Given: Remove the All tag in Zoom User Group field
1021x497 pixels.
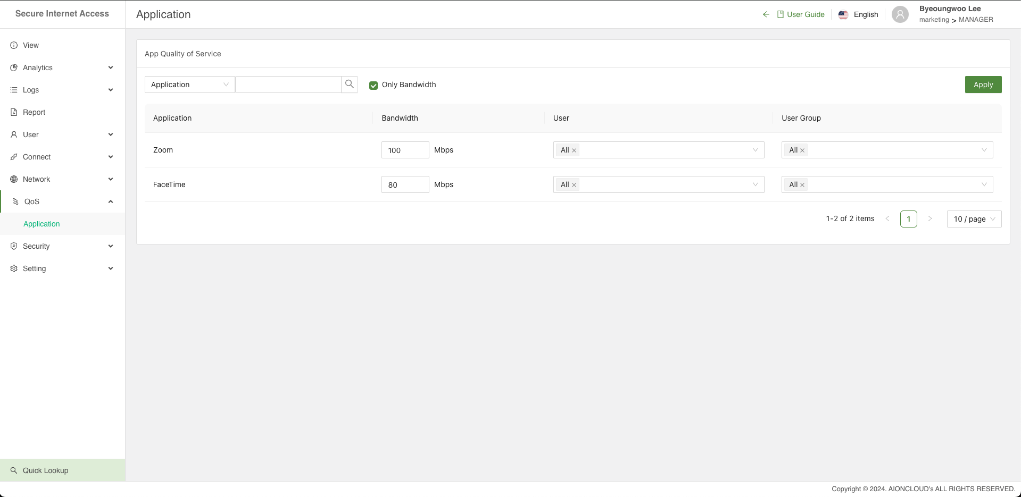Looking at the screenshot, I should tap(802, 150).
